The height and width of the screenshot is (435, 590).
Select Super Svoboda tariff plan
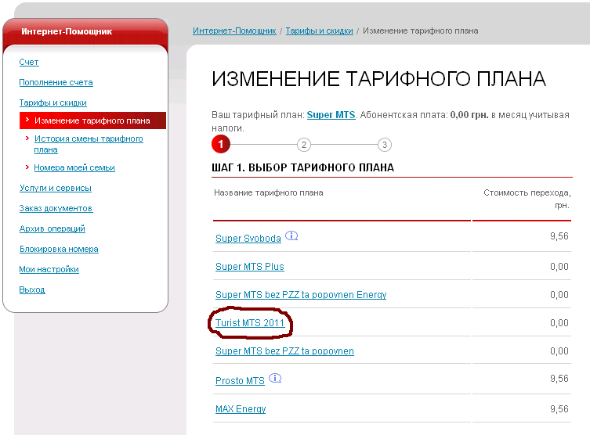248,239
